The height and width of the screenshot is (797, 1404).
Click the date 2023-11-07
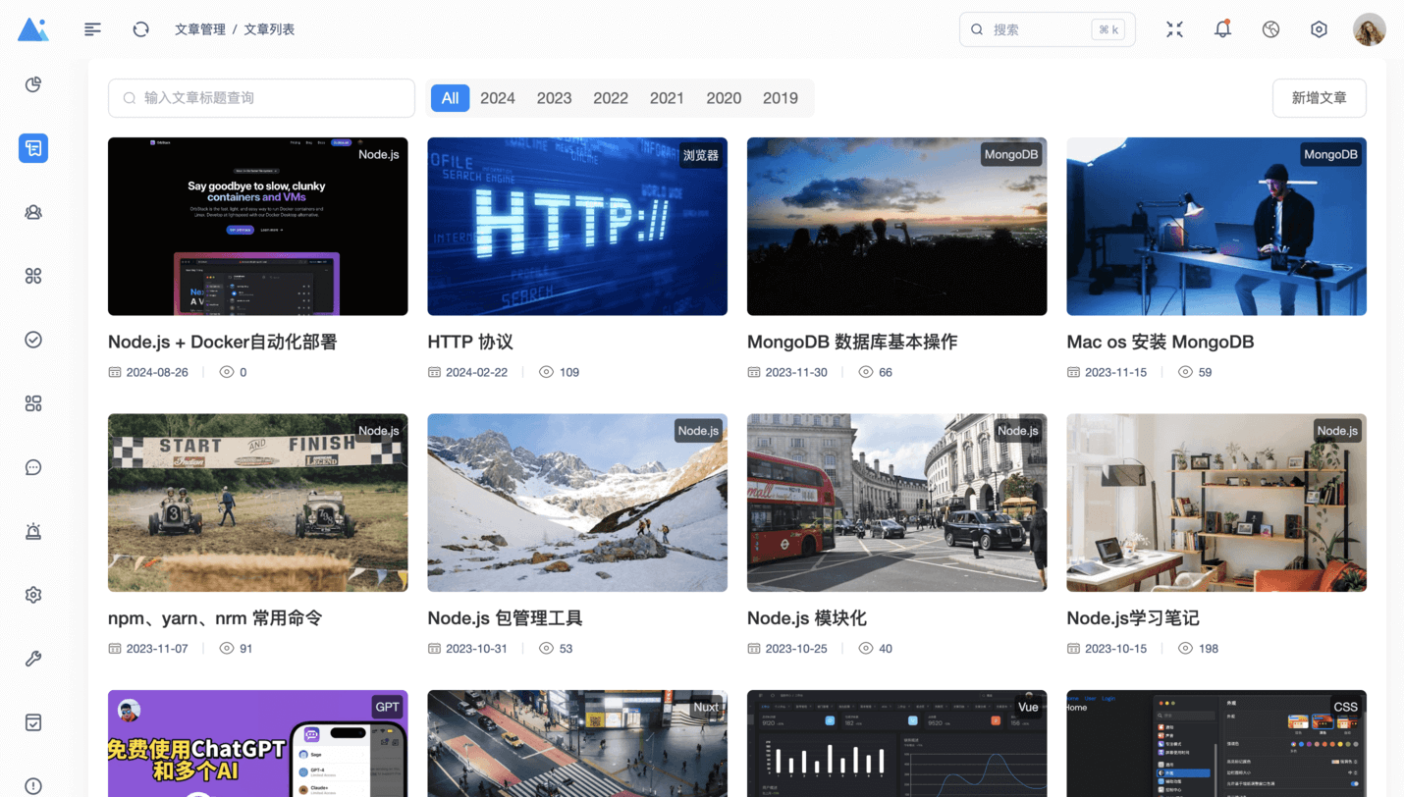tap(157, 648)
